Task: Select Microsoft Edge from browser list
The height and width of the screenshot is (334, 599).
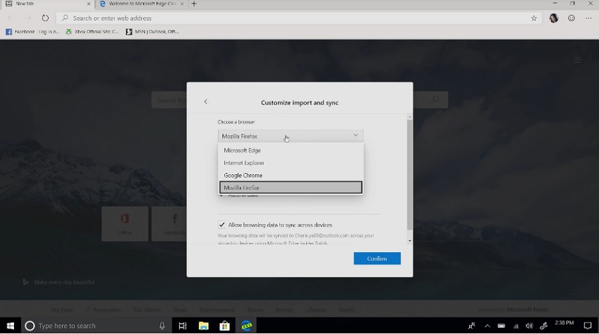Action: [x=242, y=150]
